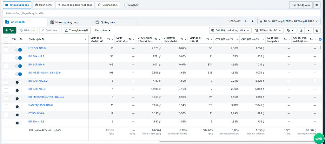Select Hành động filter view
The image size is (325, 144).
[43, 5]
